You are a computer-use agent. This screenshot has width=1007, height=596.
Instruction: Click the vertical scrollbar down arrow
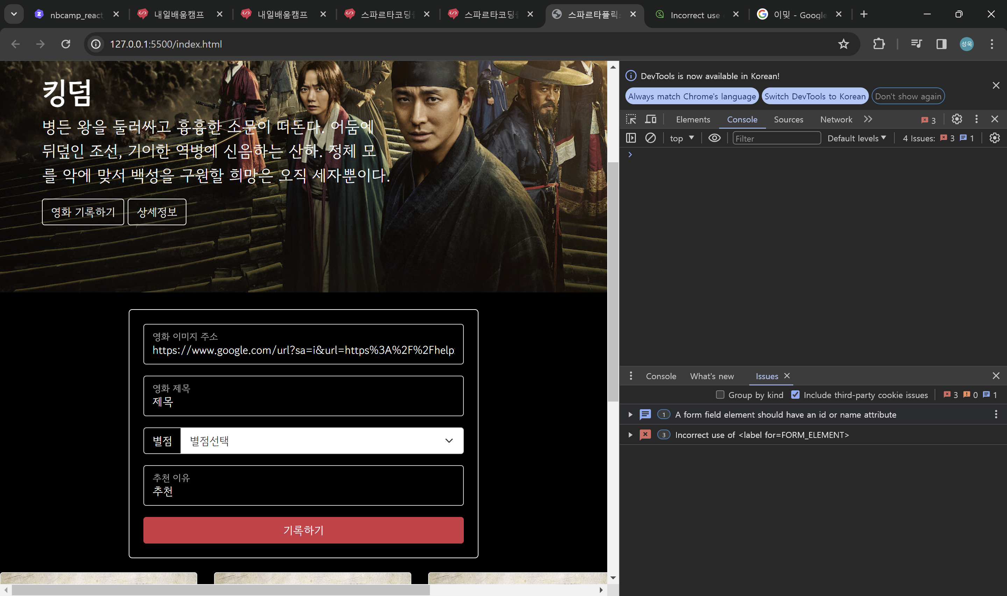(613, 578)
